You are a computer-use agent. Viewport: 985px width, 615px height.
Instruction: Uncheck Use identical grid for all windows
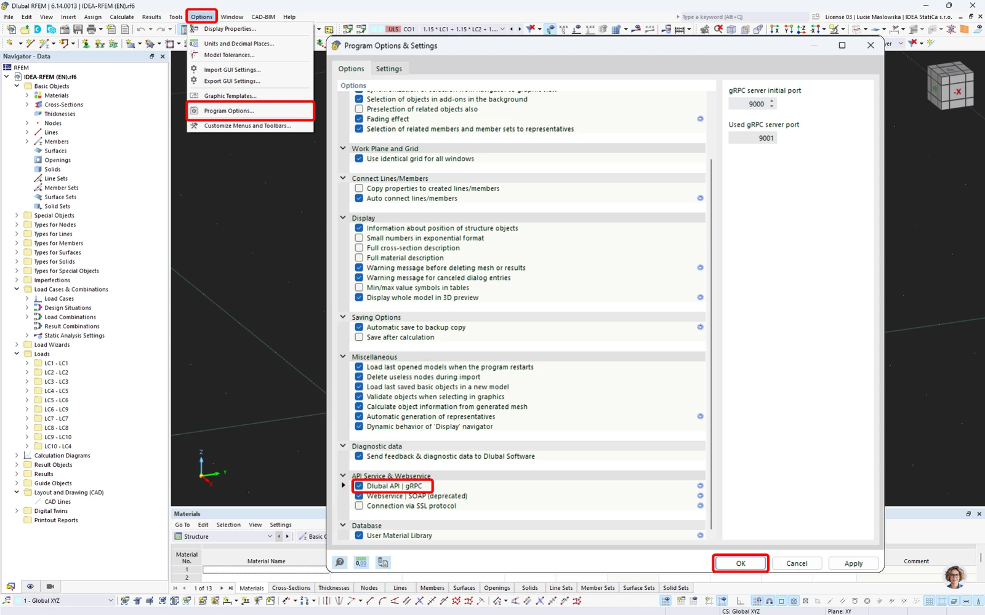[x=359, y=159]
